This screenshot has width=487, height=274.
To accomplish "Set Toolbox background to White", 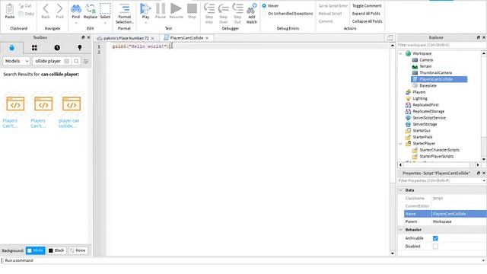I will point(36,250).
